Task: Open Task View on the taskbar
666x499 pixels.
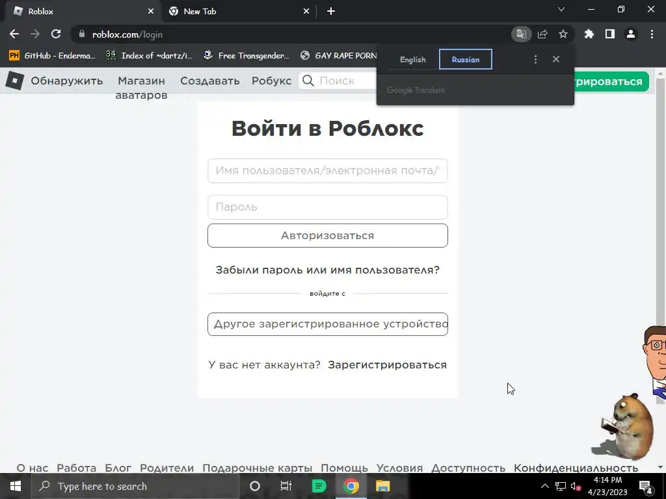Action: [x=286, y=486]
